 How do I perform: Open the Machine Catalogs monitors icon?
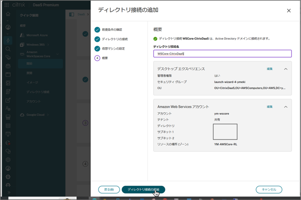click(x=8, y=58)
